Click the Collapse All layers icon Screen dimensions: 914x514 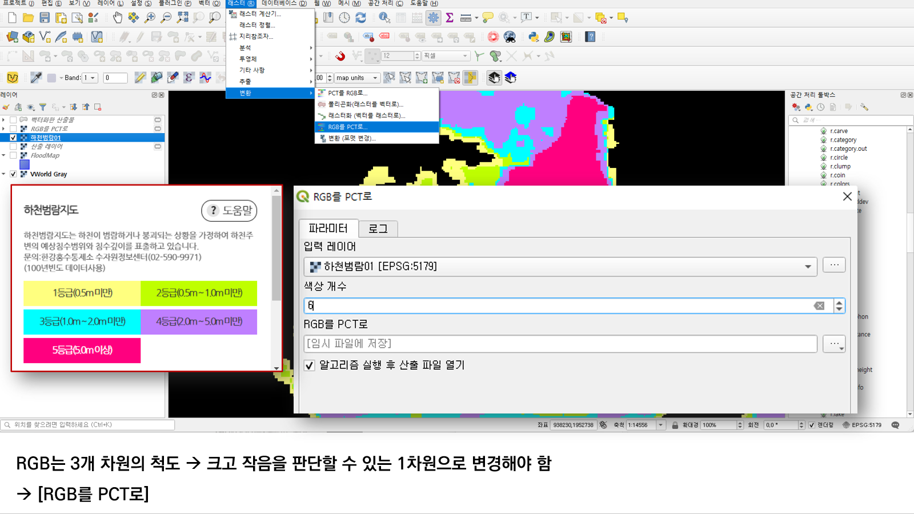[x=86, y=107]
